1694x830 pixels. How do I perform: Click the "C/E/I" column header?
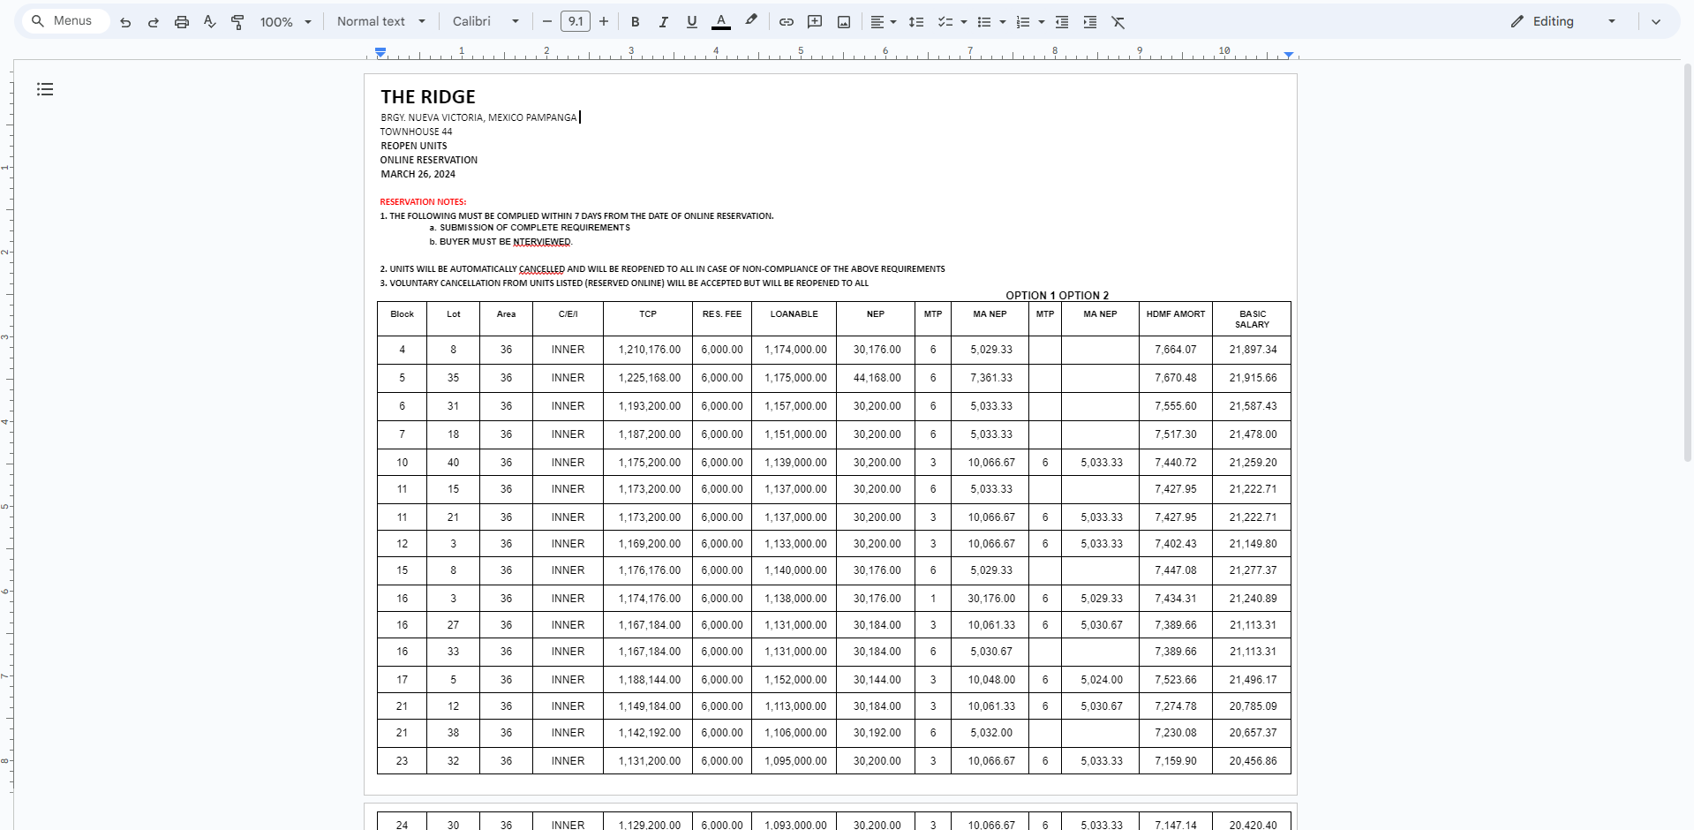(x=568, y=314)
